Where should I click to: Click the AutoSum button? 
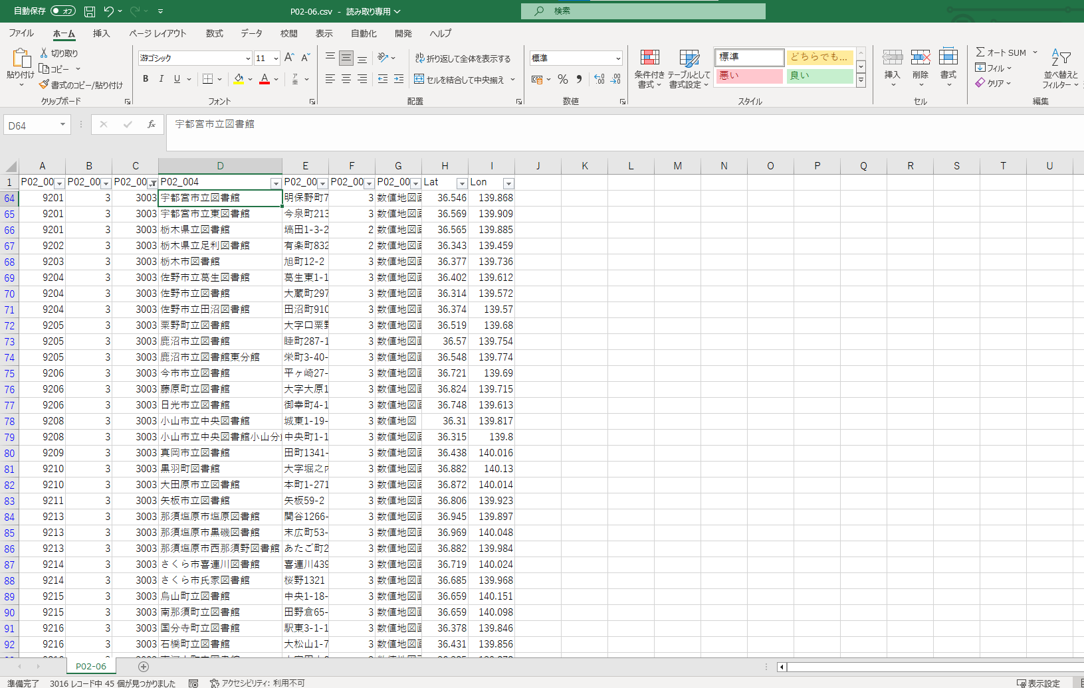click(x=1002, y=52)
